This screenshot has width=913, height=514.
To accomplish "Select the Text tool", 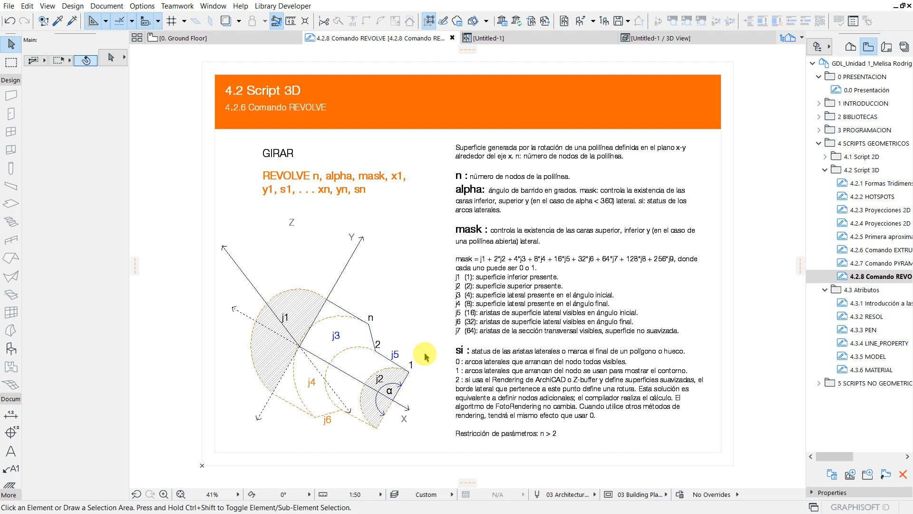I will [11, 451].
